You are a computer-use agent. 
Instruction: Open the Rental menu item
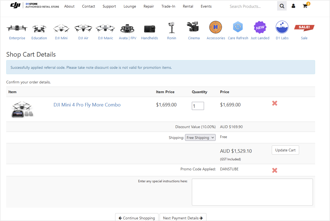click(x=188, y=6)
